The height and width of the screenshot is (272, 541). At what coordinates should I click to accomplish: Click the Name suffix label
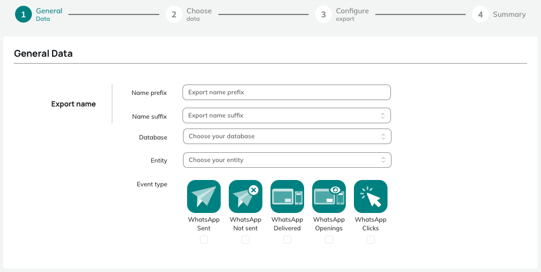(149, 116)
